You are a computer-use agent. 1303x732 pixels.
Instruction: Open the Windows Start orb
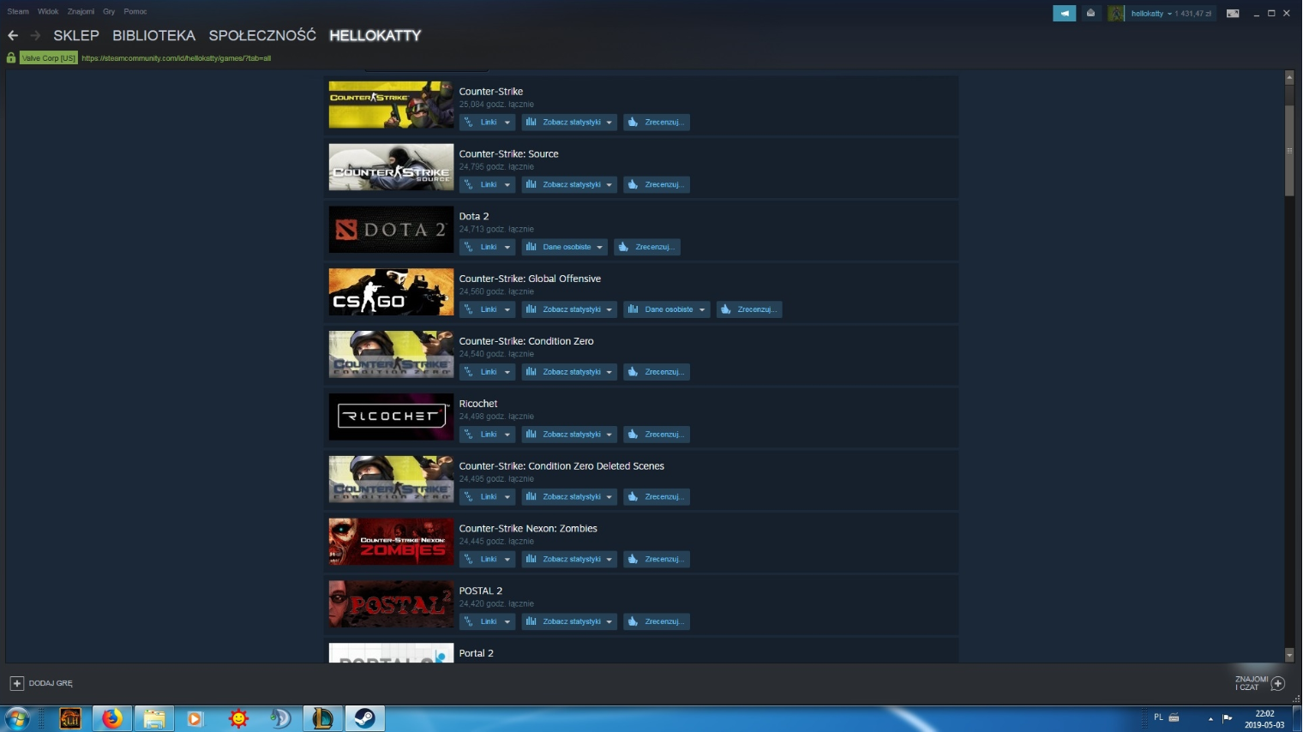[x=16, y=718]
